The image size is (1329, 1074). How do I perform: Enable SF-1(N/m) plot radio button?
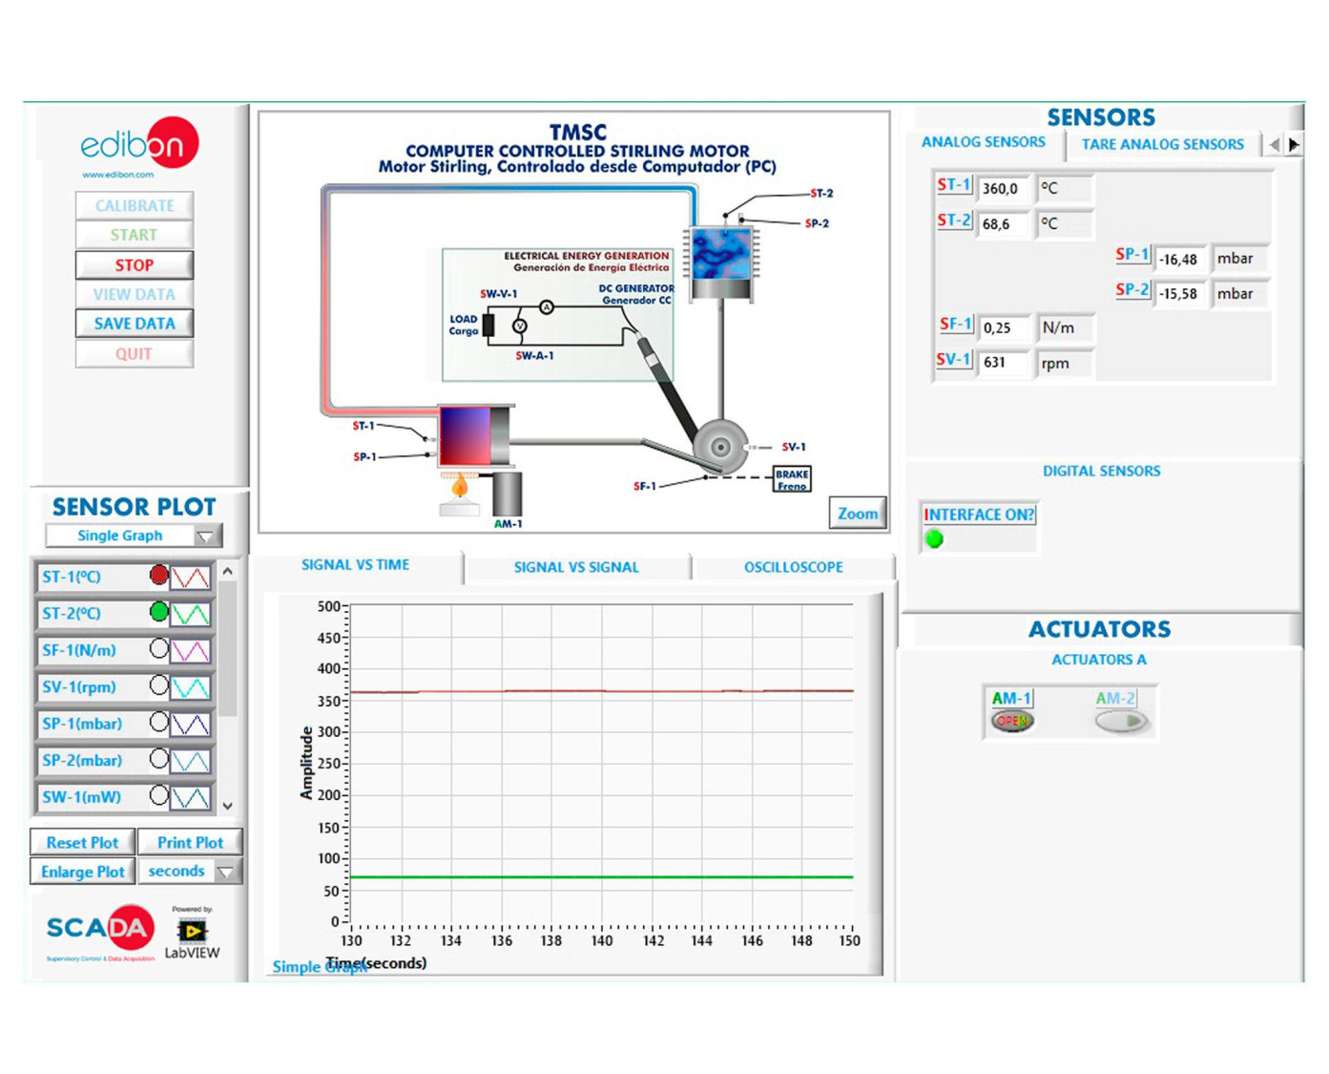[158, 649]
